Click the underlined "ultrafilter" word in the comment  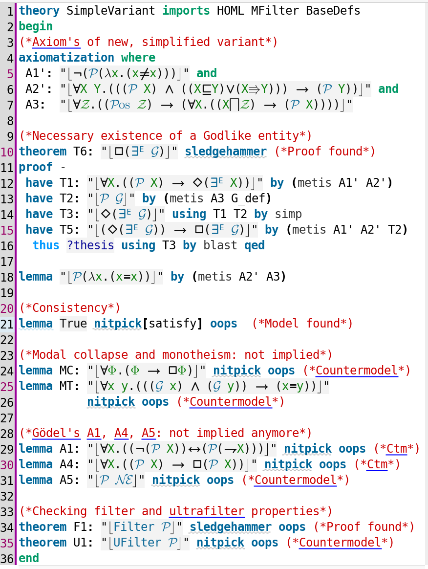pos(206,511)
